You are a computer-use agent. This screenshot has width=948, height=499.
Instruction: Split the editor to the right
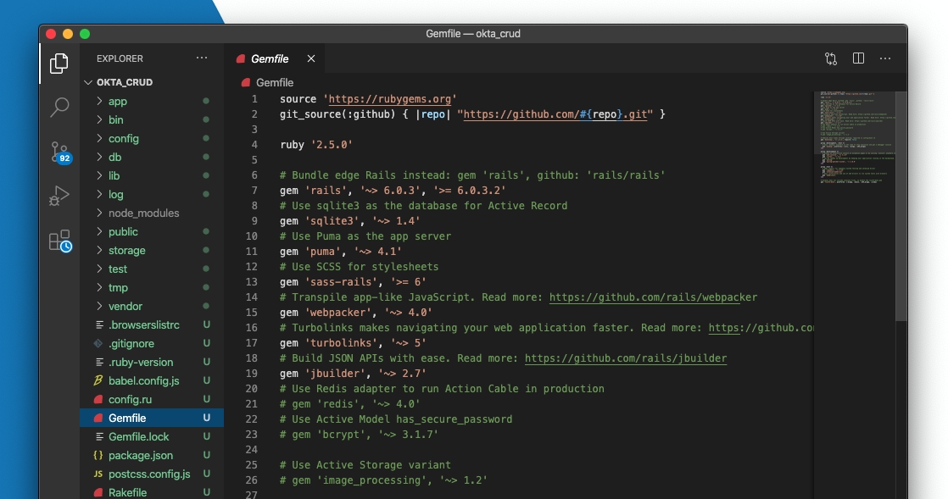point(858,58)
